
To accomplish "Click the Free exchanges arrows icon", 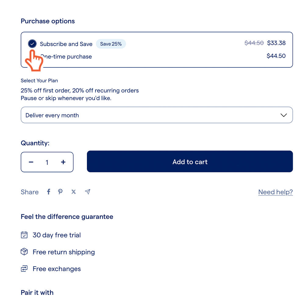I will coord(24,269).
